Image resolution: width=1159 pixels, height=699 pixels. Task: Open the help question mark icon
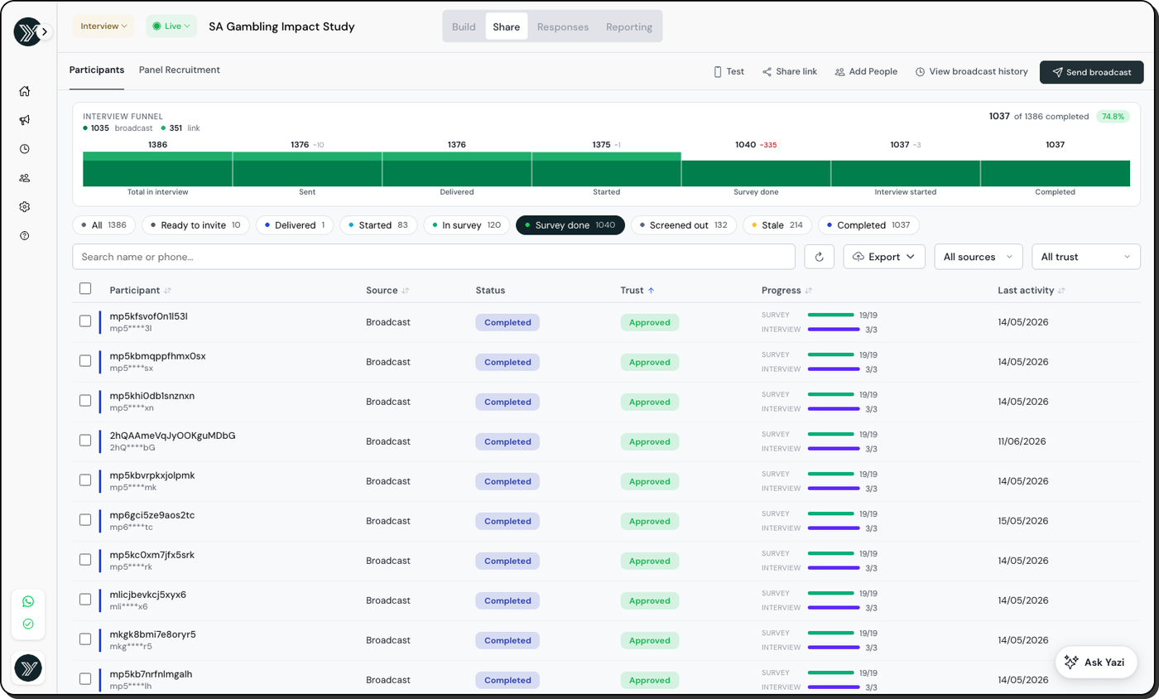[x=25, y=236]
